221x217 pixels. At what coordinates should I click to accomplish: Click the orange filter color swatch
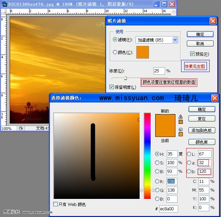tap(143, 52)
